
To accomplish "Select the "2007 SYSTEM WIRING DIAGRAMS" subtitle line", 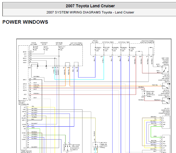I will point(90,12).
